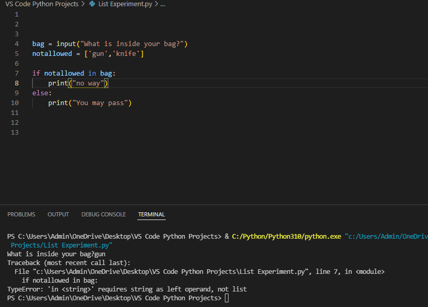Click the python.exe path in terminal
The height and width of the screenshot is (307, 428).
click(x=287, y=237)
